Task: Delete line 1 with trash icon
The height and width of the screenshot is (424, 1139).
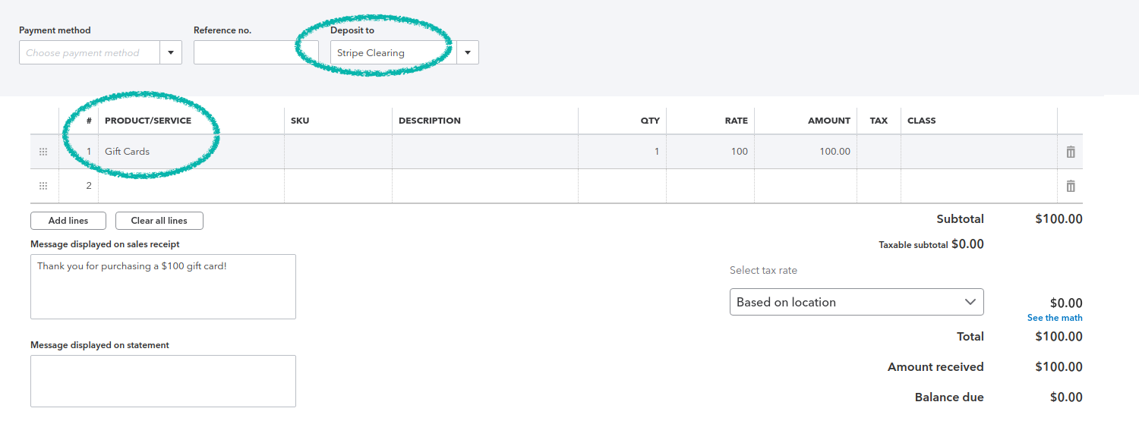Action: tap(1071, 152)
